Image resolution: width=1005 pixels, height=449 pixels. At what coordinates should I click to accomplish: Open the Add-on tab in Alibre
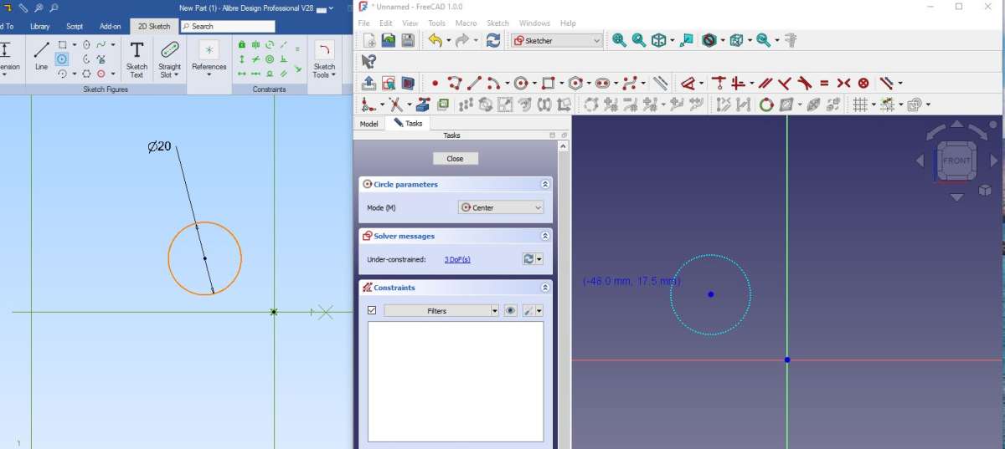point(111,26)
